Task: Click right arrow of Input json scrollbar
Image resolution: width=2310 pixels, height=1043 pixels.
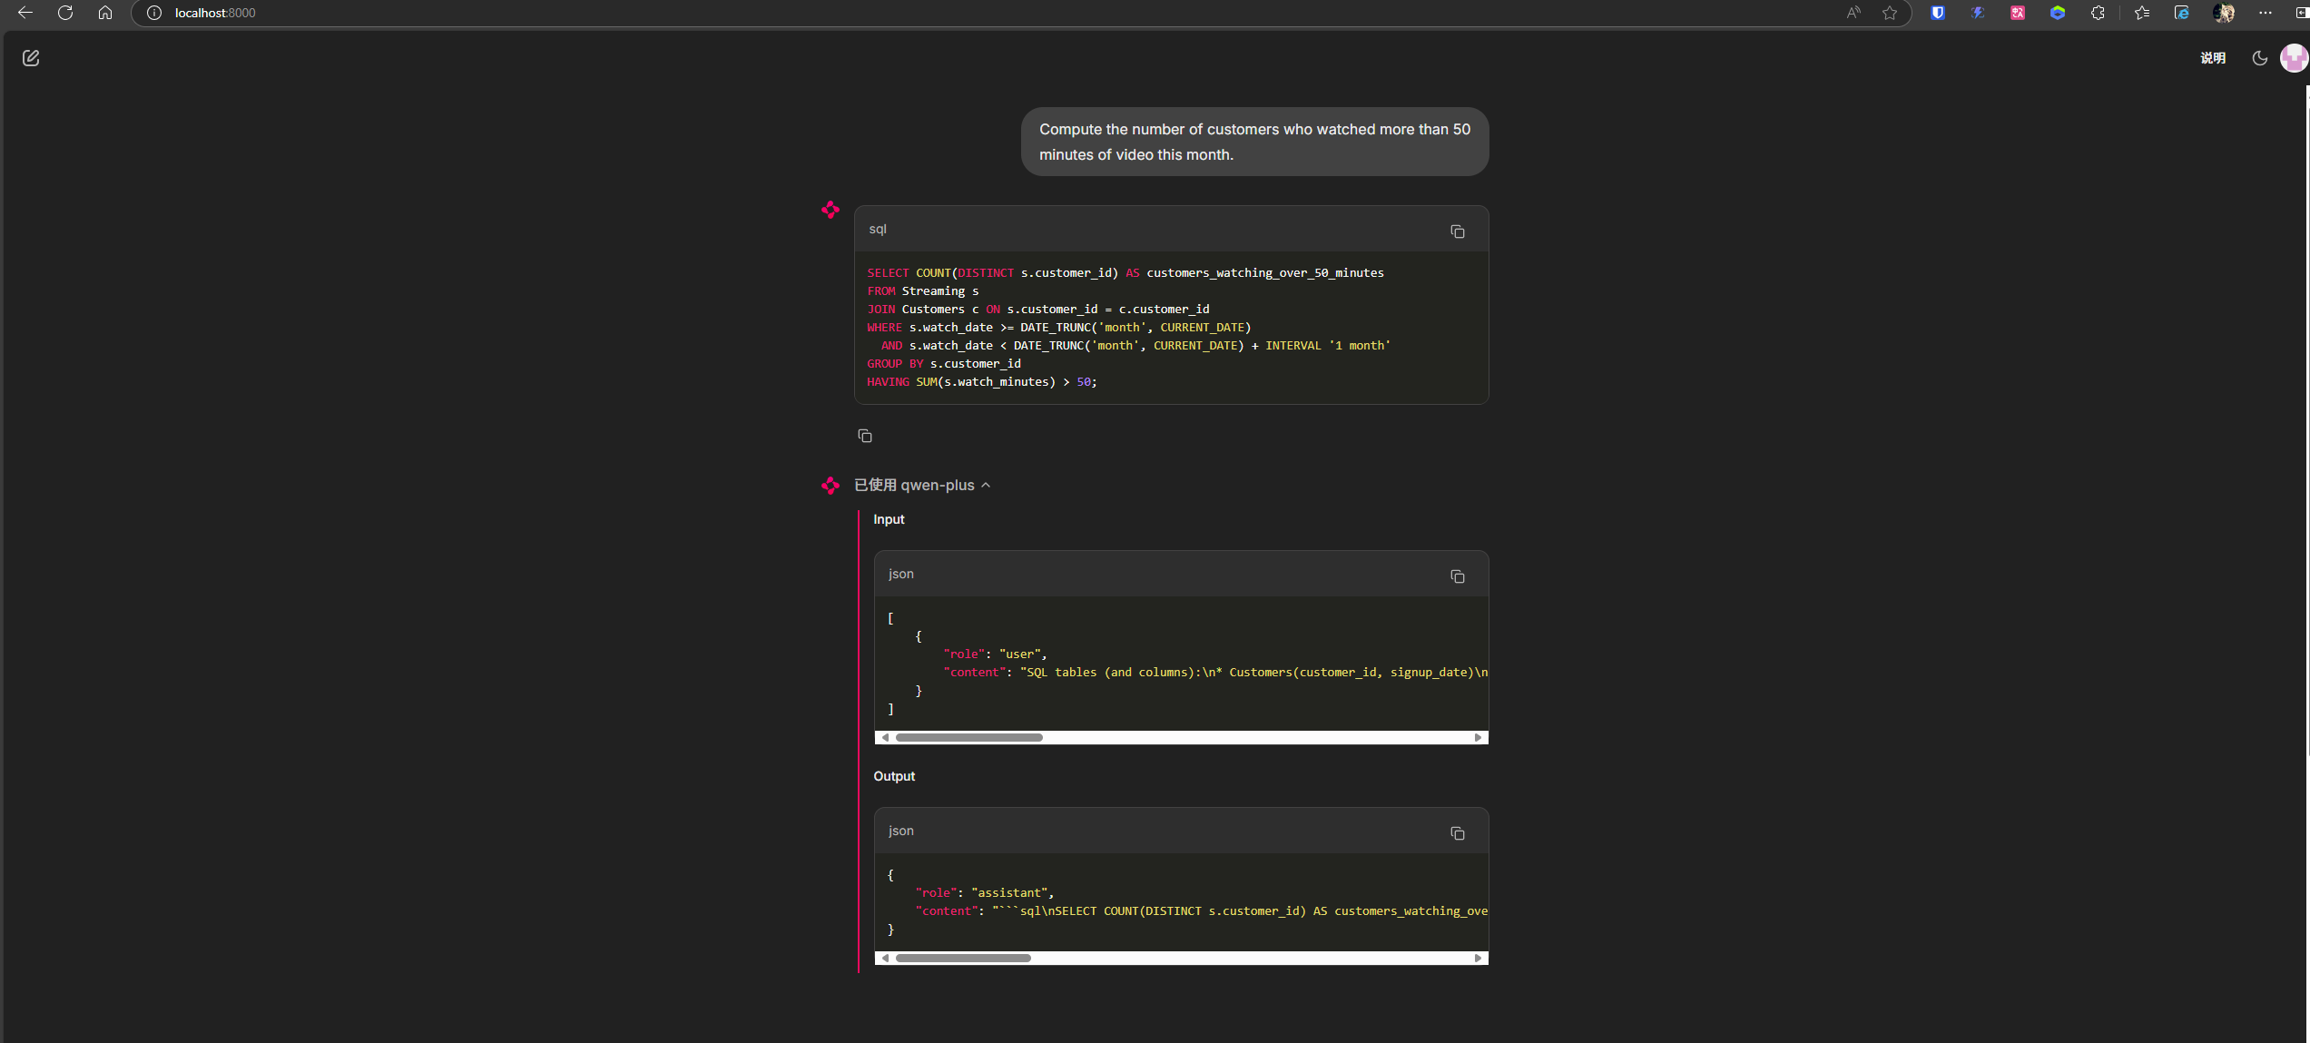Action: click(1478, 737)
